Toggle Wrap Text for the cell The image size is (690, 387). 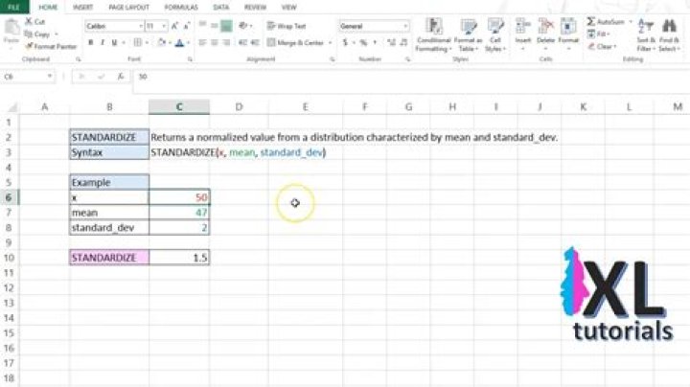287,27
